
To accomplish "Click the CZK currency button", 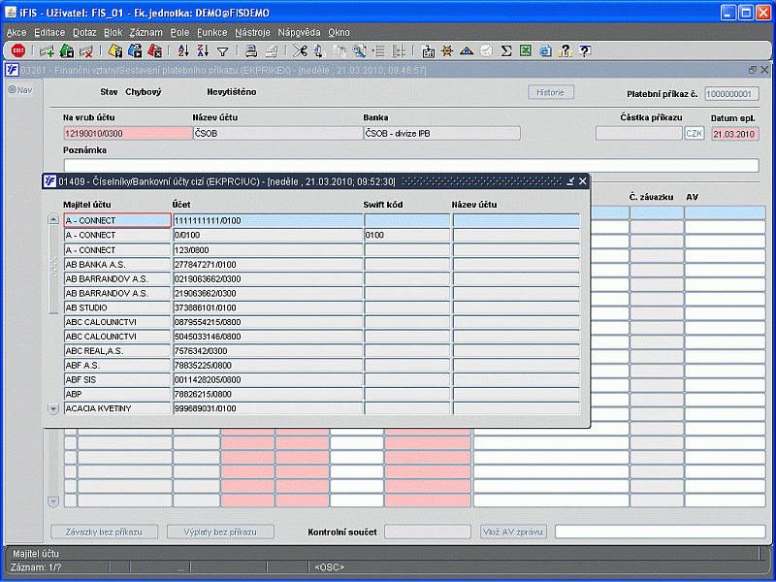I will point(695,134).
